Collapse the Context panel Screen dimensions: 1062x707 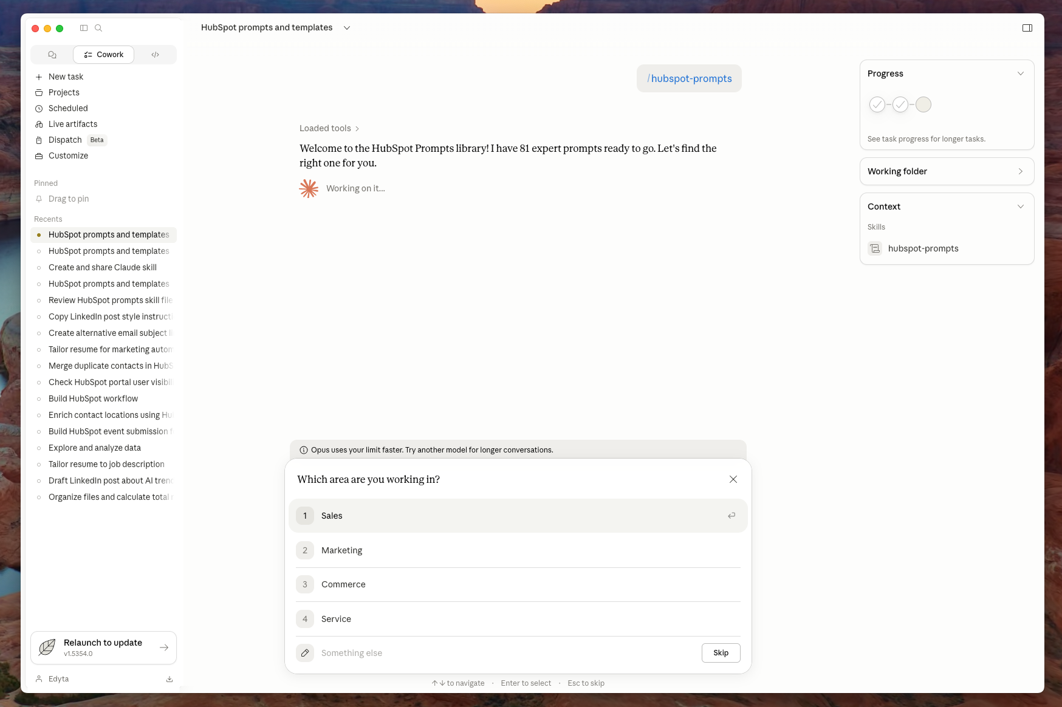pyautogui.click(x=1021, y=207)
